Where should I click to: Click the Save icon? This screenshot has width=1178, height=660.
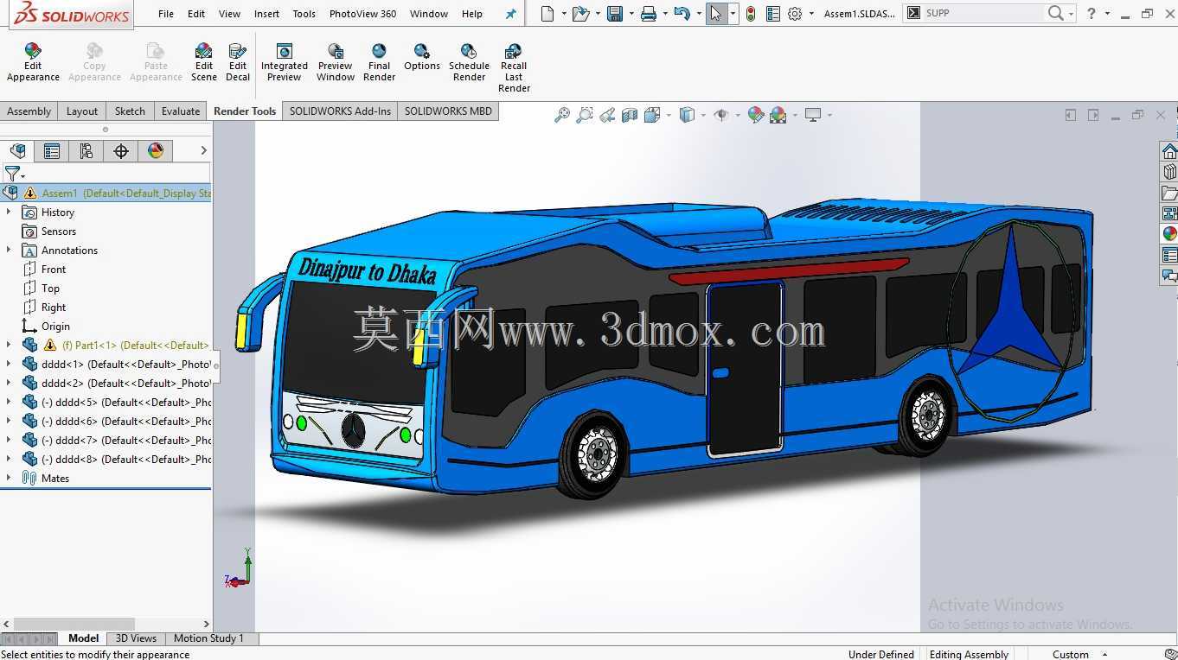click(615, 14)
